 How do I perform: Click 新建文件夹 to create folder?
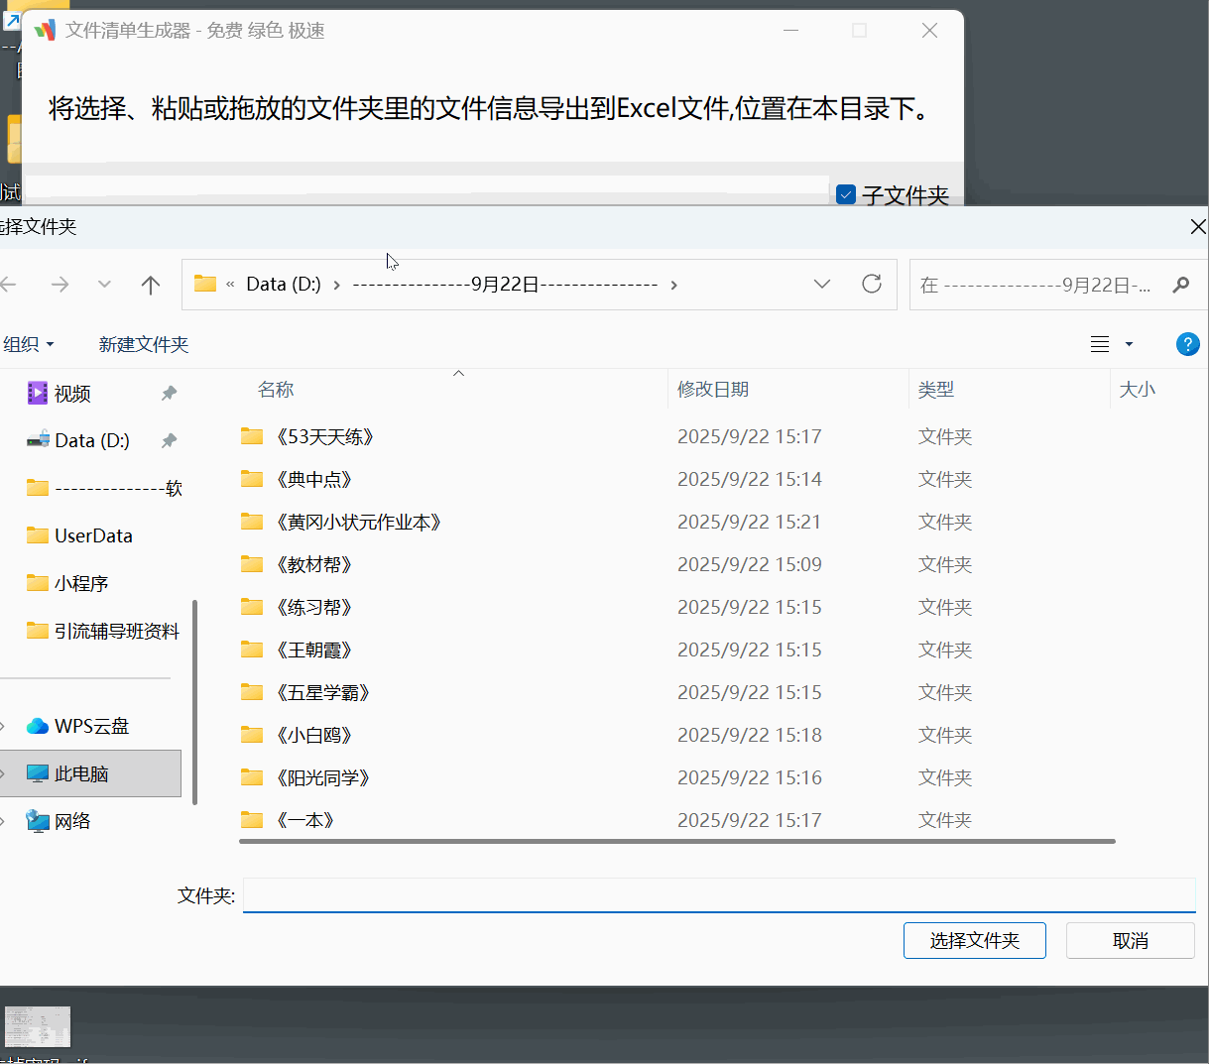(143, 344)
